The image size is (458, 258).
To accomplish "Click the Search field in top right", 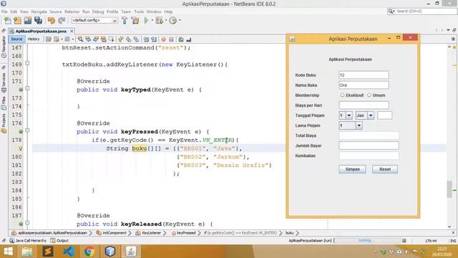I will coord(422,11).
